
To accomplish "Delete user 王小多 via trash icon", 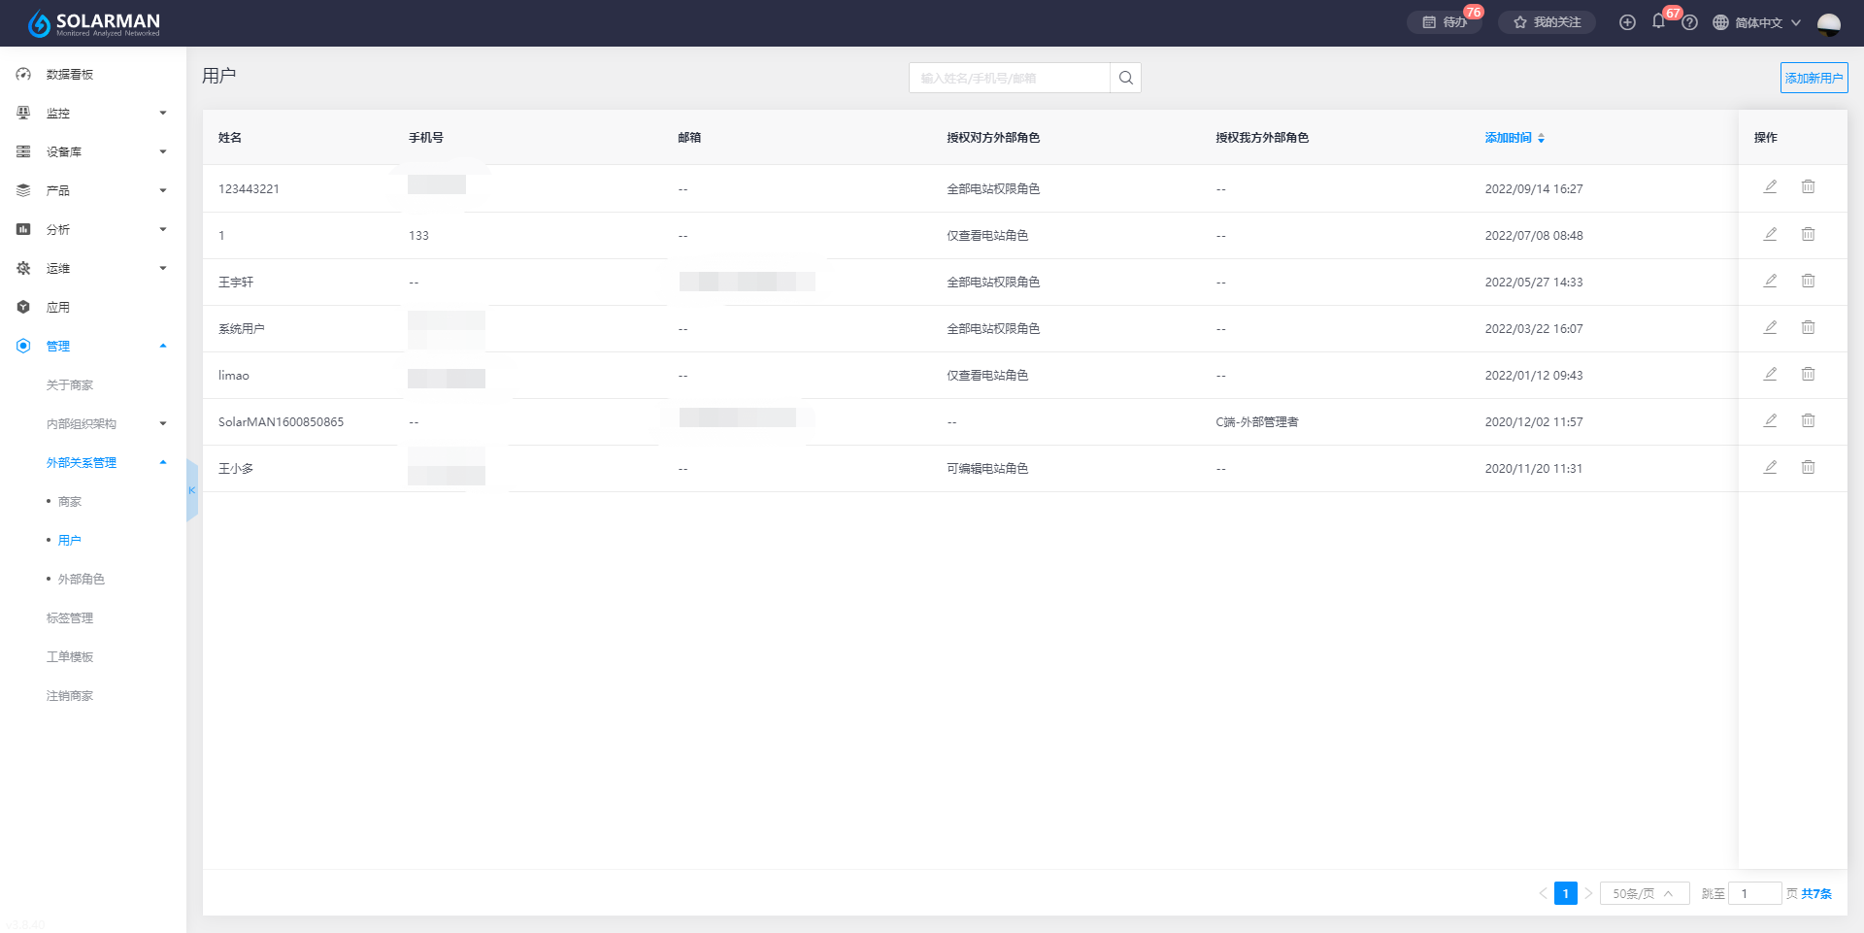I will click(x=1808, y=467).
